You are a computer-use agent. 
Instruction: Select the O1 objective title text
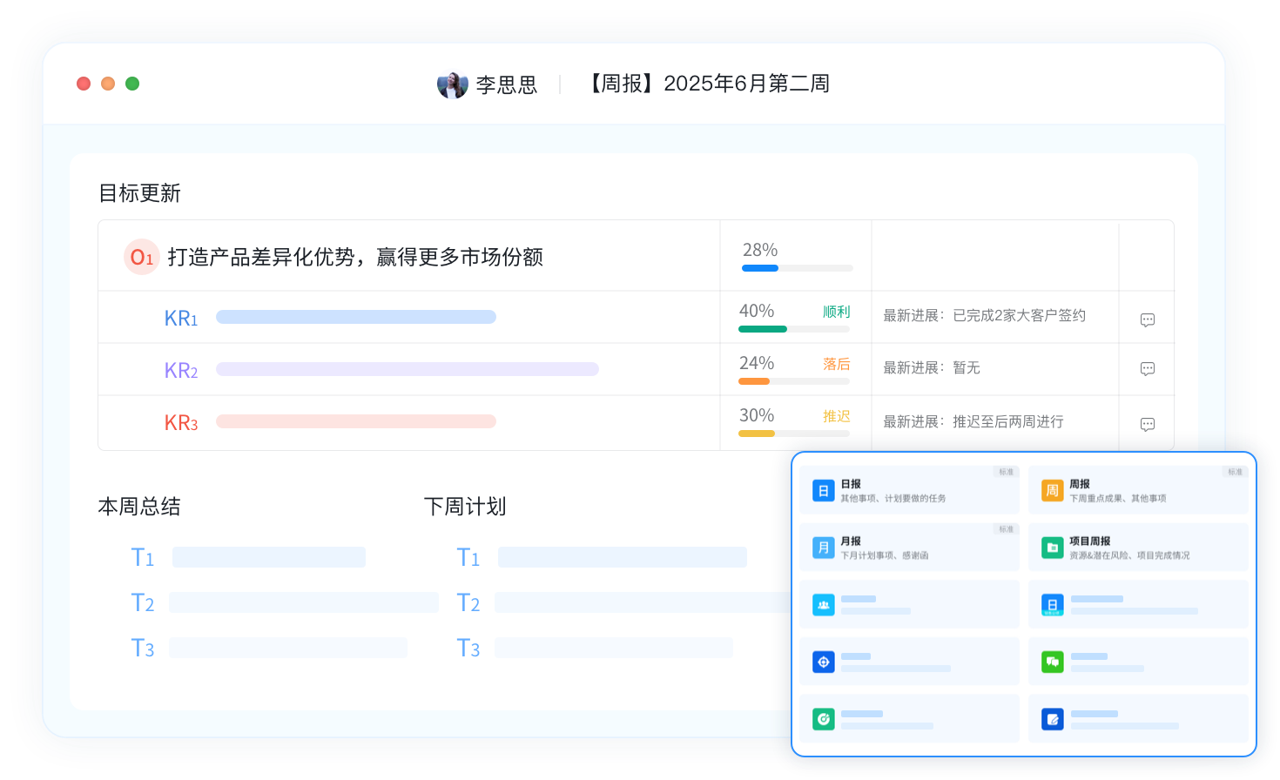pos(355,258)
